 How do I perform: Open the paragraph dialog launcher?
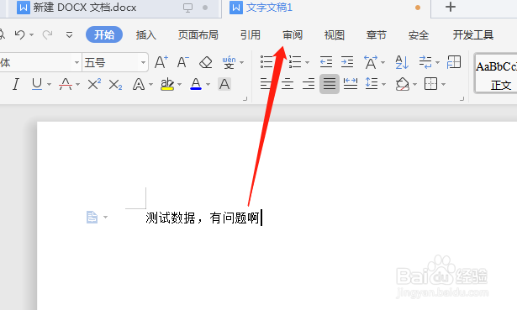tap(462, 98)
